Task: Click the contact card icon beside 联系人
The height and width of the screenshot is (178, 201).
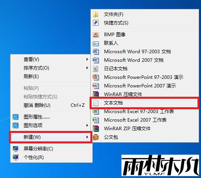Action: (96, 44)
